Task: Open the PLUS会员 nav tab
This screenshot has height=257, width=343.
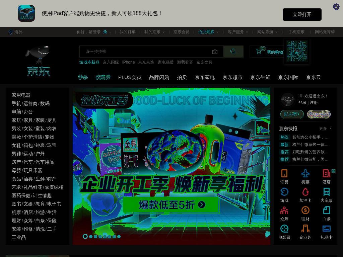Action: point(130,77)
